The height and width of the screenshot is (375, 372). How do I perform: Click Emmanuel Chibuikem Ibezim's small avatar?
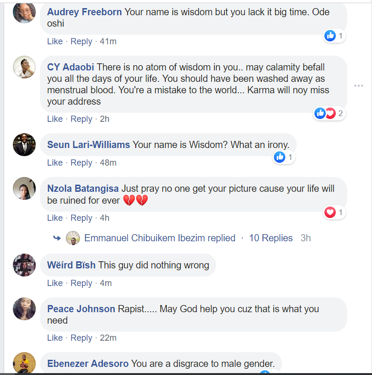(73, 238)
